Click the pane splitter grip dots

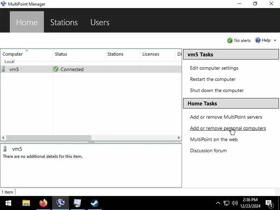tap(91, 142)
